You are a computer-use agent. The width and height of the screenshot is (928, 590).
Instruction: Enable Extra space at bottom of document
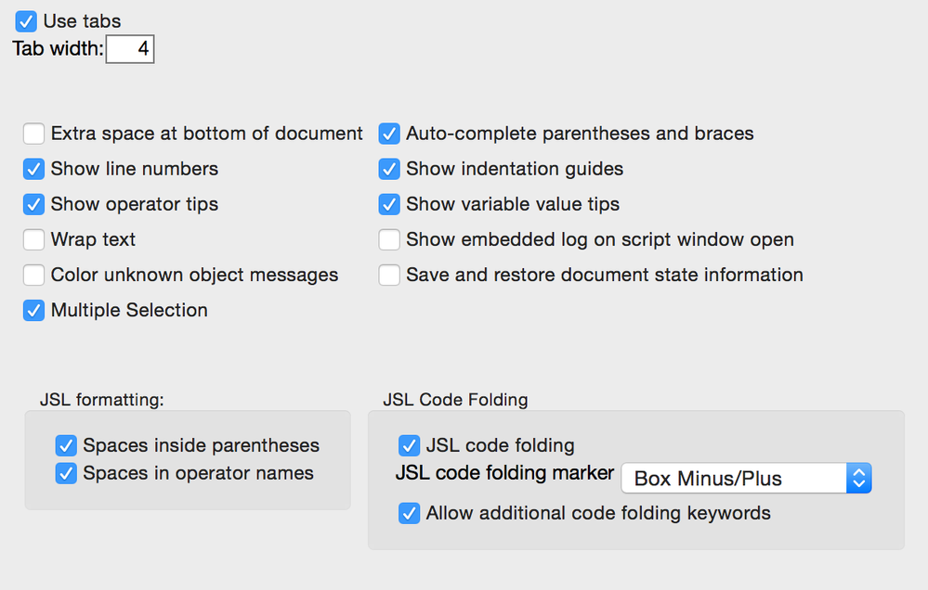[x=33, y=134]
